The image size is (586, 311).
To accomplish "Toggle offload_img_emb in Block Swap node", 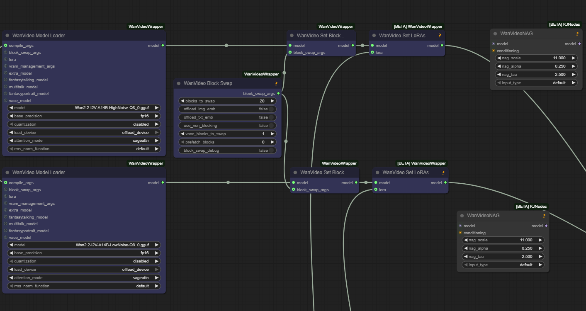I will 228,109.
